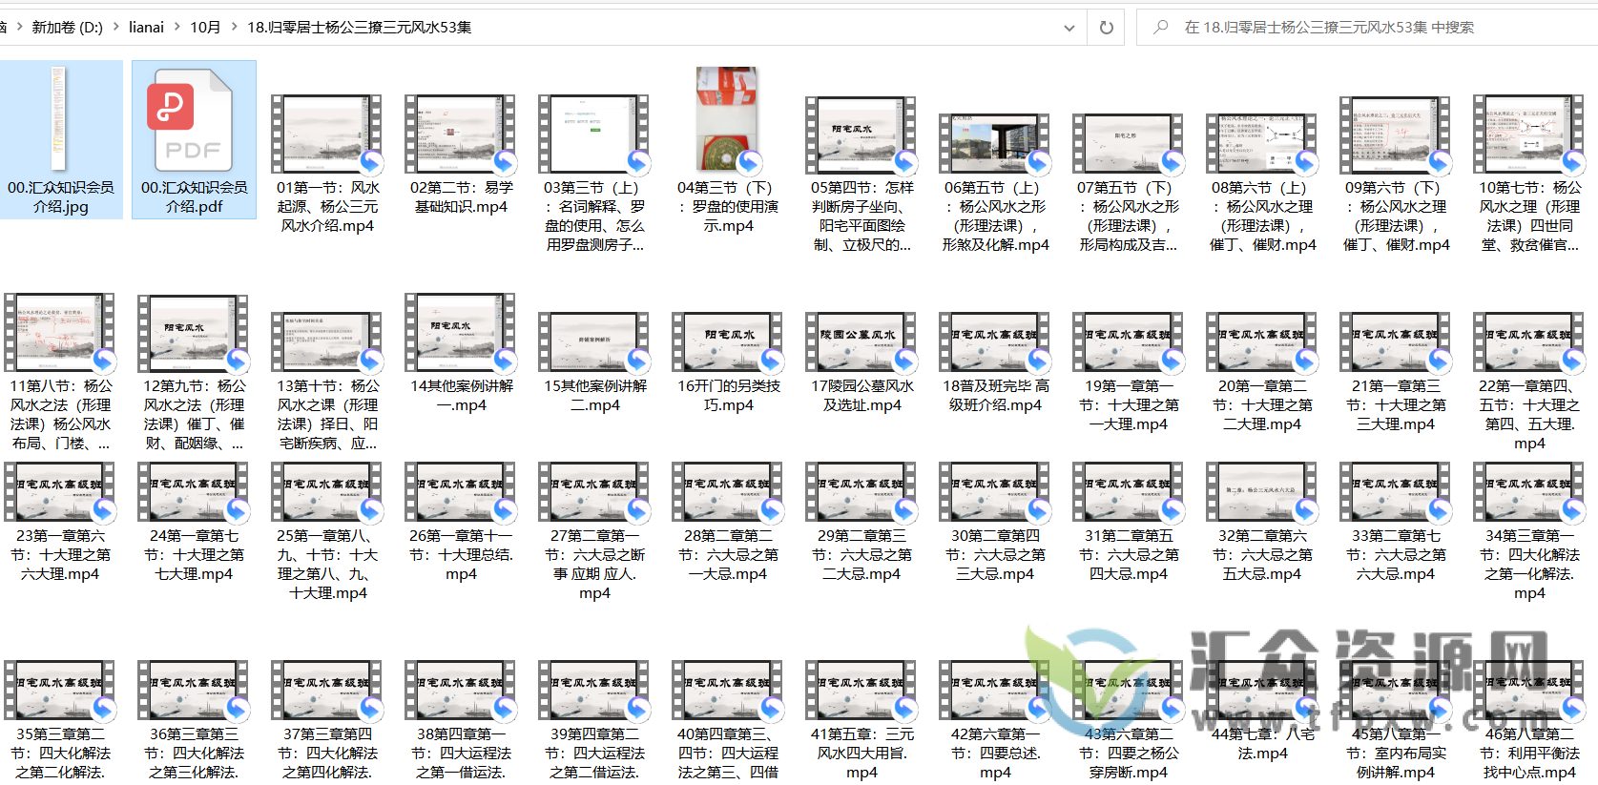Viewport: 1598px width, 785px height.
Task: Expand the chevron after lianai breadcrumb
Action: click(177, 28)
